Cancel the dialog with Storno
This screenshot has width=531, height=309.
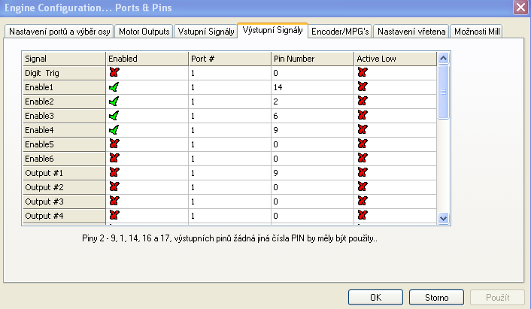(437, 297)
